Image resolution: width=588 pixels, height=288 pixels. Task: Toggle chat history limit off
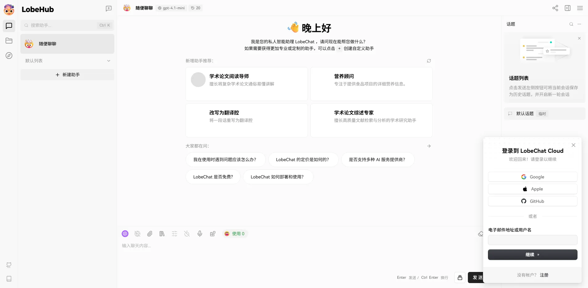pyautogui.click(x=187, y=234)
